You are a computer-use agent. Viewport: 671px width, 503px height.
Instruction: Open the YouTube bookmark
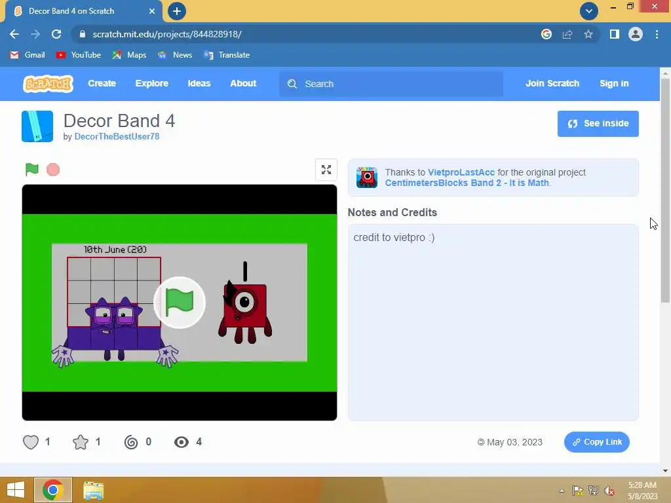pos(79,55)
